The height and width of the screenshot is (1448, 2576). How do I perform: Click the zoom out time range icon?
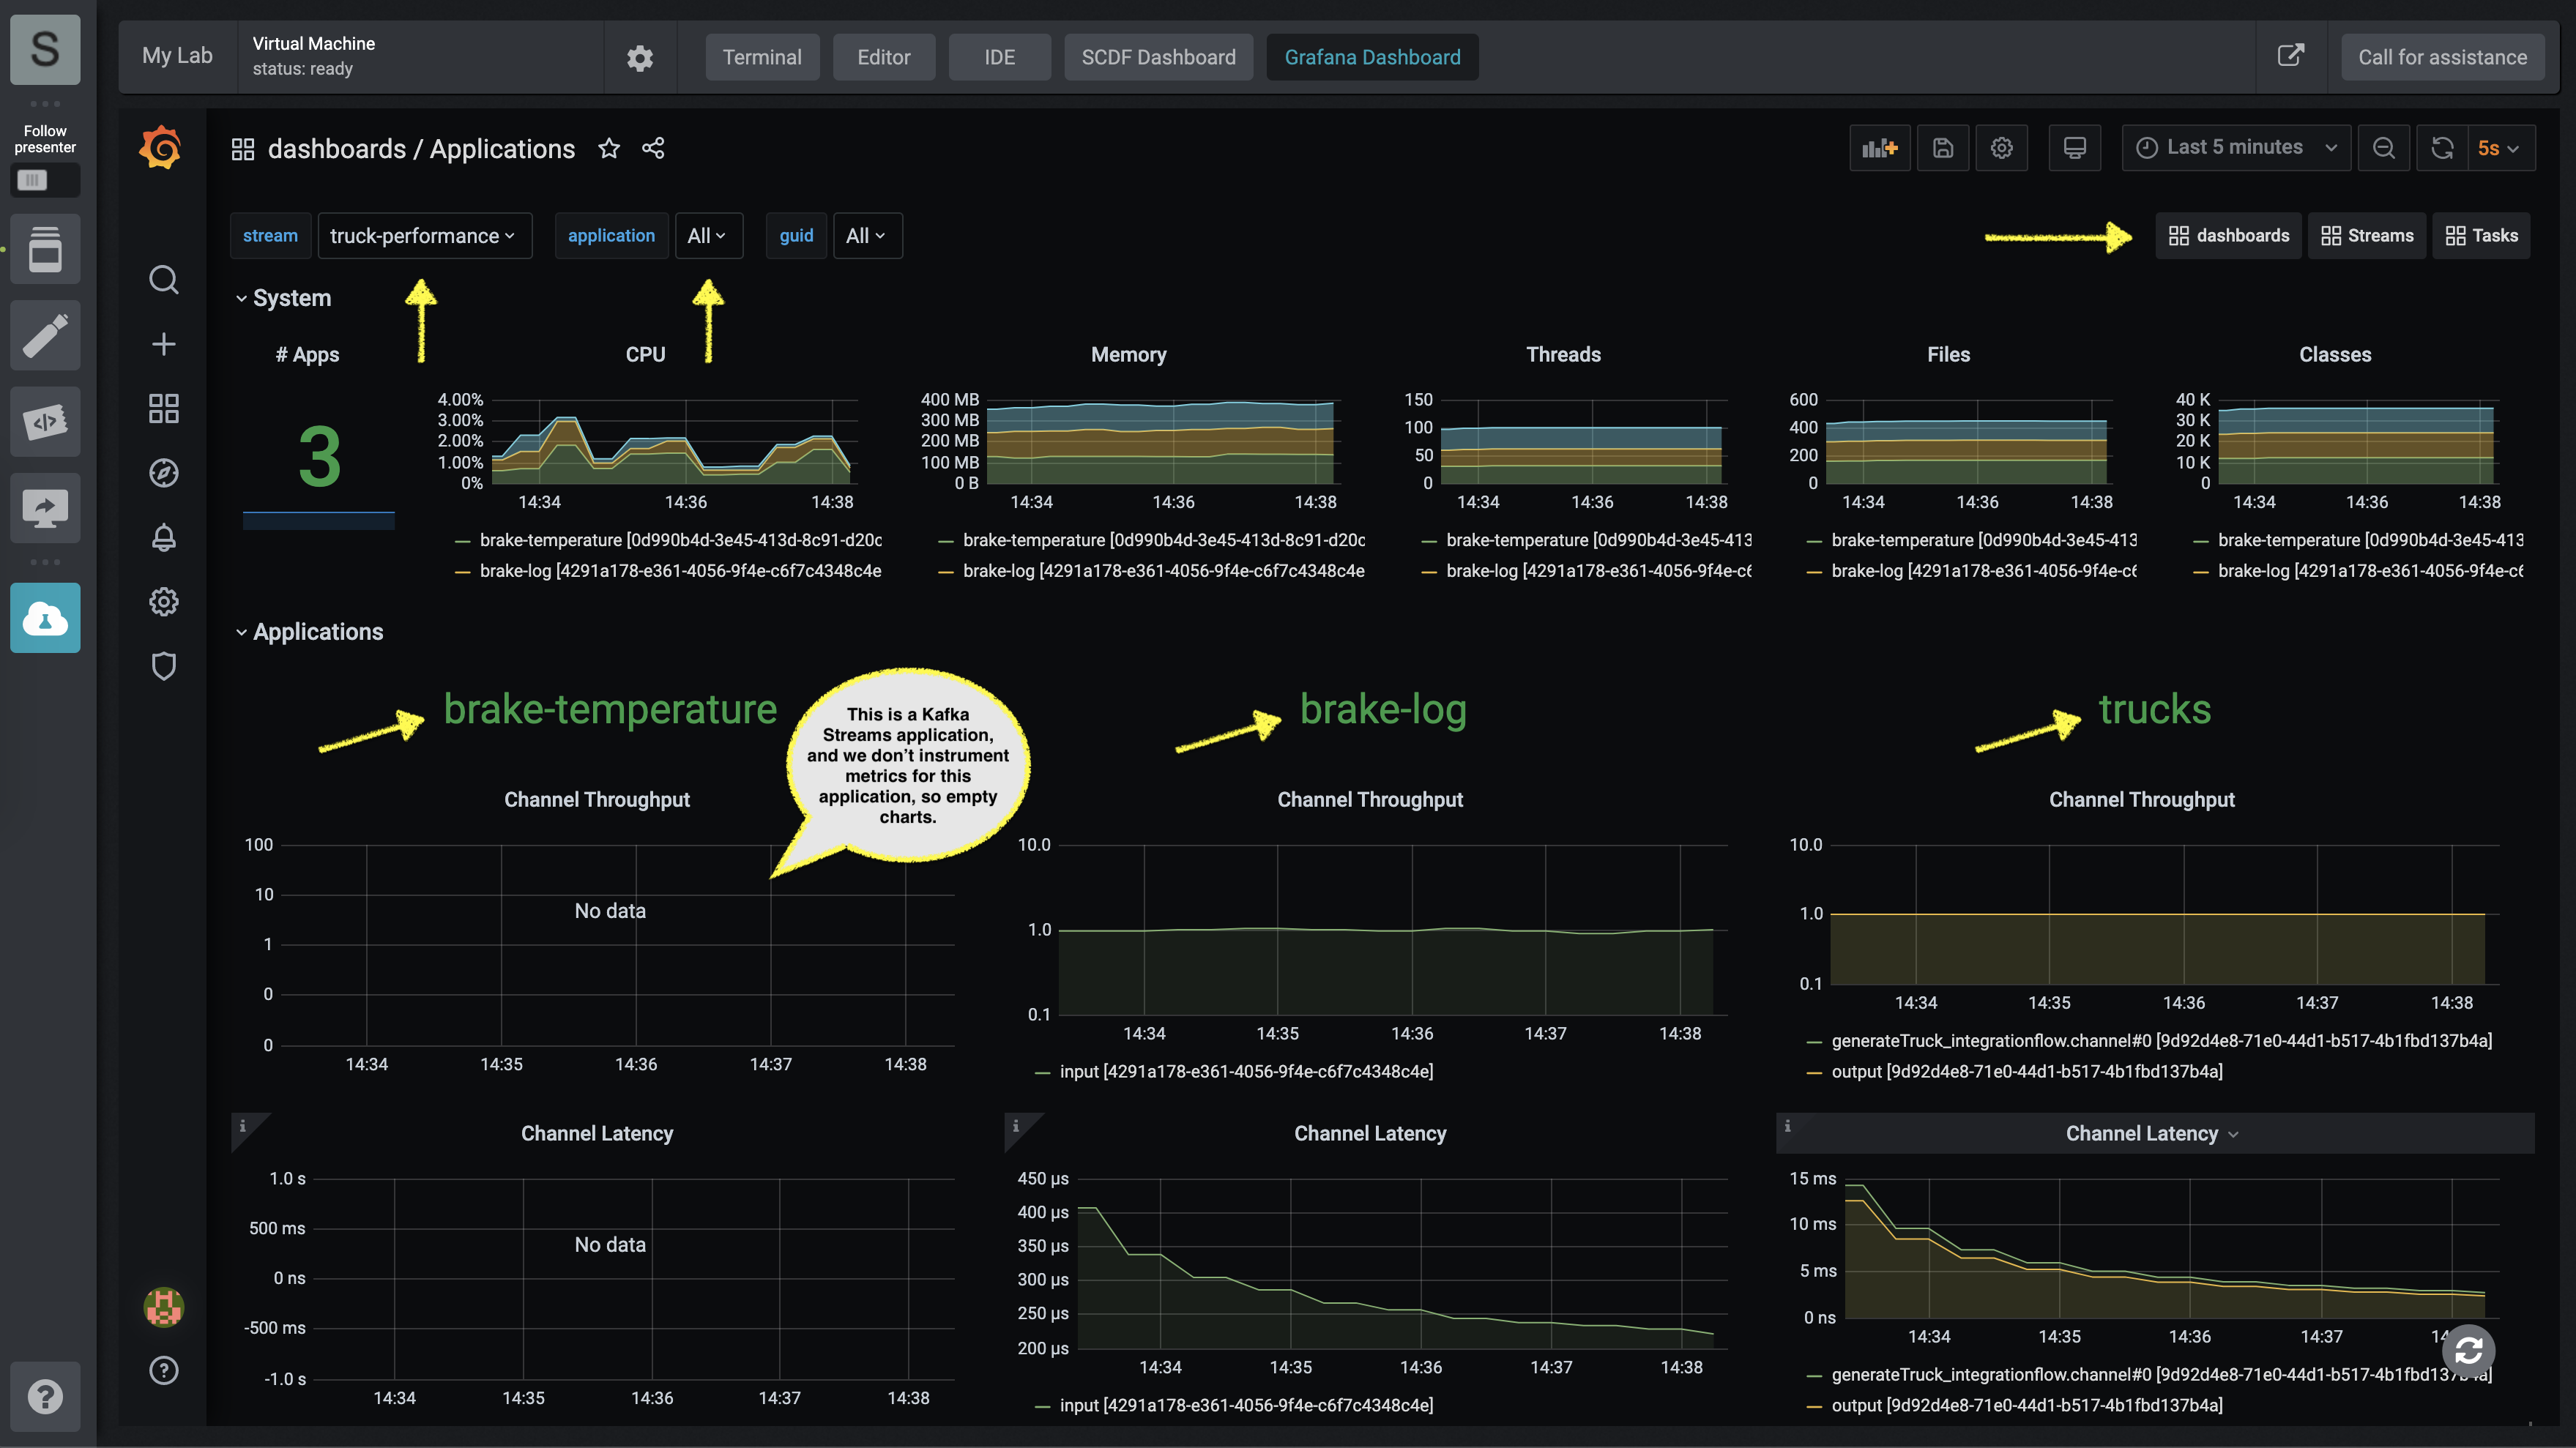(2384, 148)
